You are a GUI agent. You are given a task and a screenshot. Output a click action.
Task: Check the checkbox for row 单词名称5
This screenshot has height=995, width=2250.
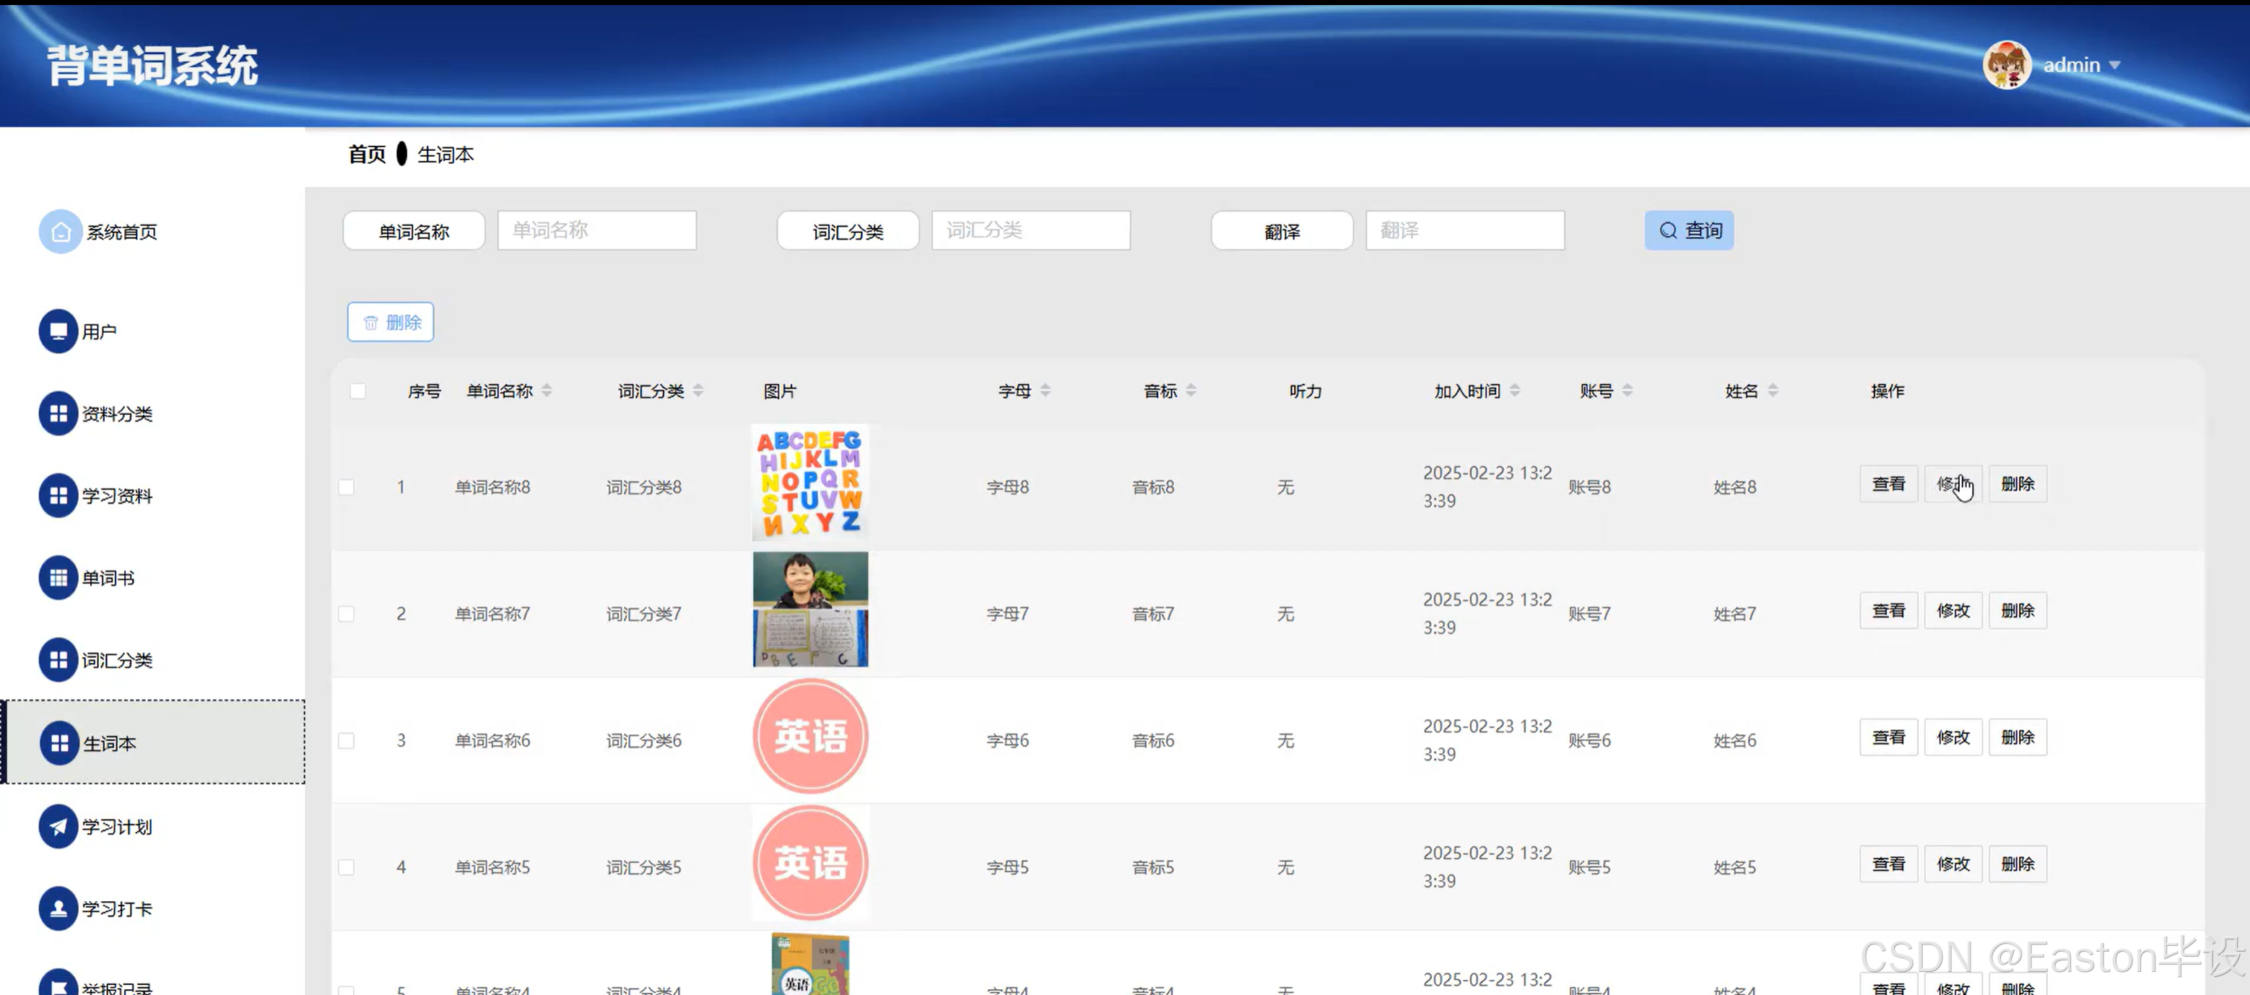346,866
